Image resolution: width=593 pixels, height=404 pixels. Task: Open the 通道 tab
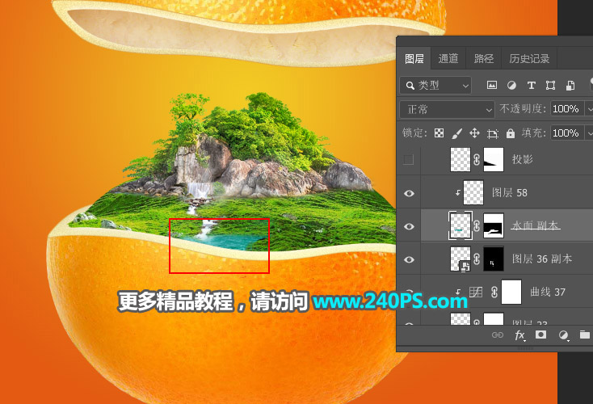pos(448,59)
